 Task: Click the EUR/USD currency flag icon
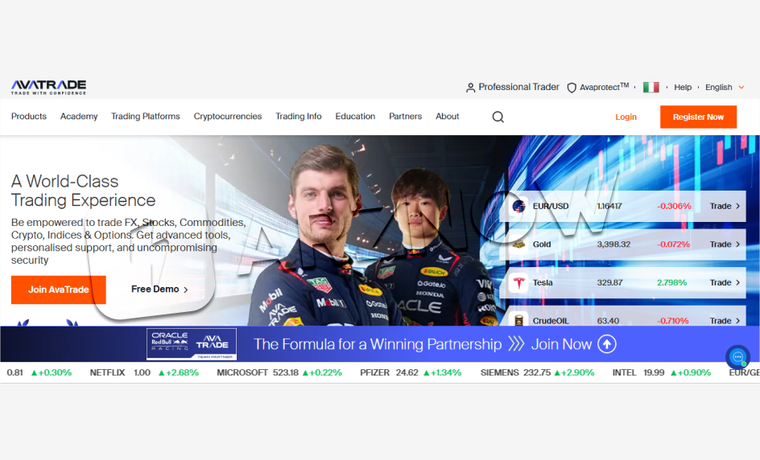(518, 206)
